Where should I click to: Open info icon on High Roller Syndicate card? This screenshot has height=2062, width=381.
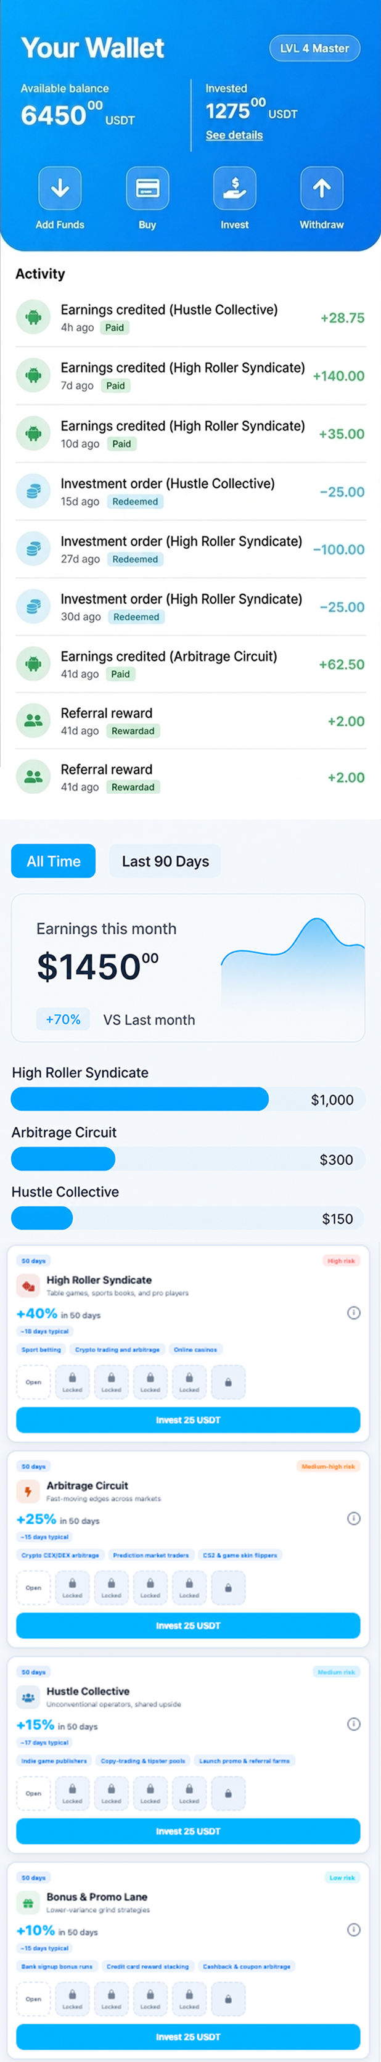point(354,1313)
